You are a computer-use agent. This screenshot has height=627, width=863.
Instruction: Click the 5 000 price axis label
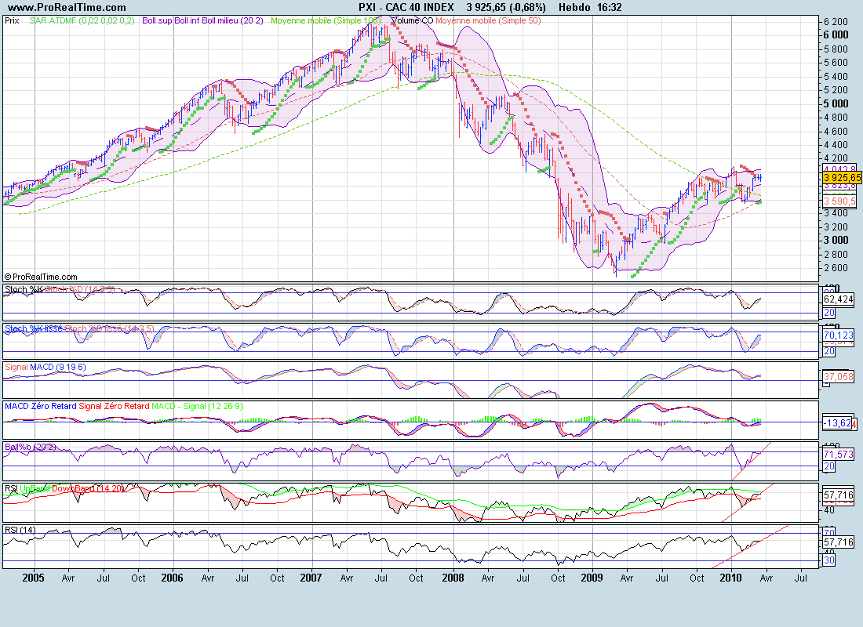(836, 103)
